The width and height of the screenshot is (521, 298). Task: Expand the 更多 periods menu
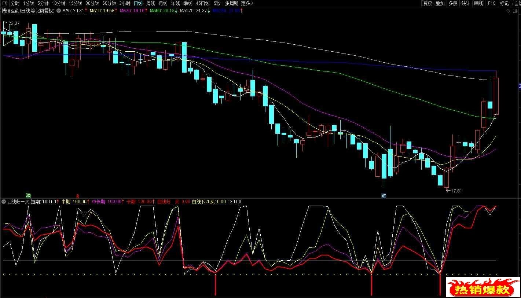247,3
